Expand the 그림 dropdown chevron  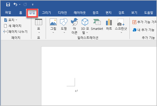coord(53,32)
